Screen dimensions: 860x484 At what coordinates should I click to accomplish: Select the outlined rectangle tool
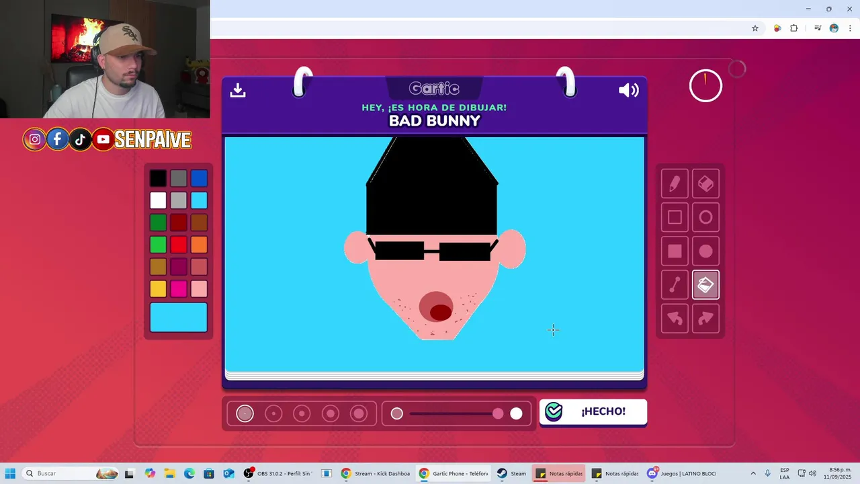coord(675,217)
